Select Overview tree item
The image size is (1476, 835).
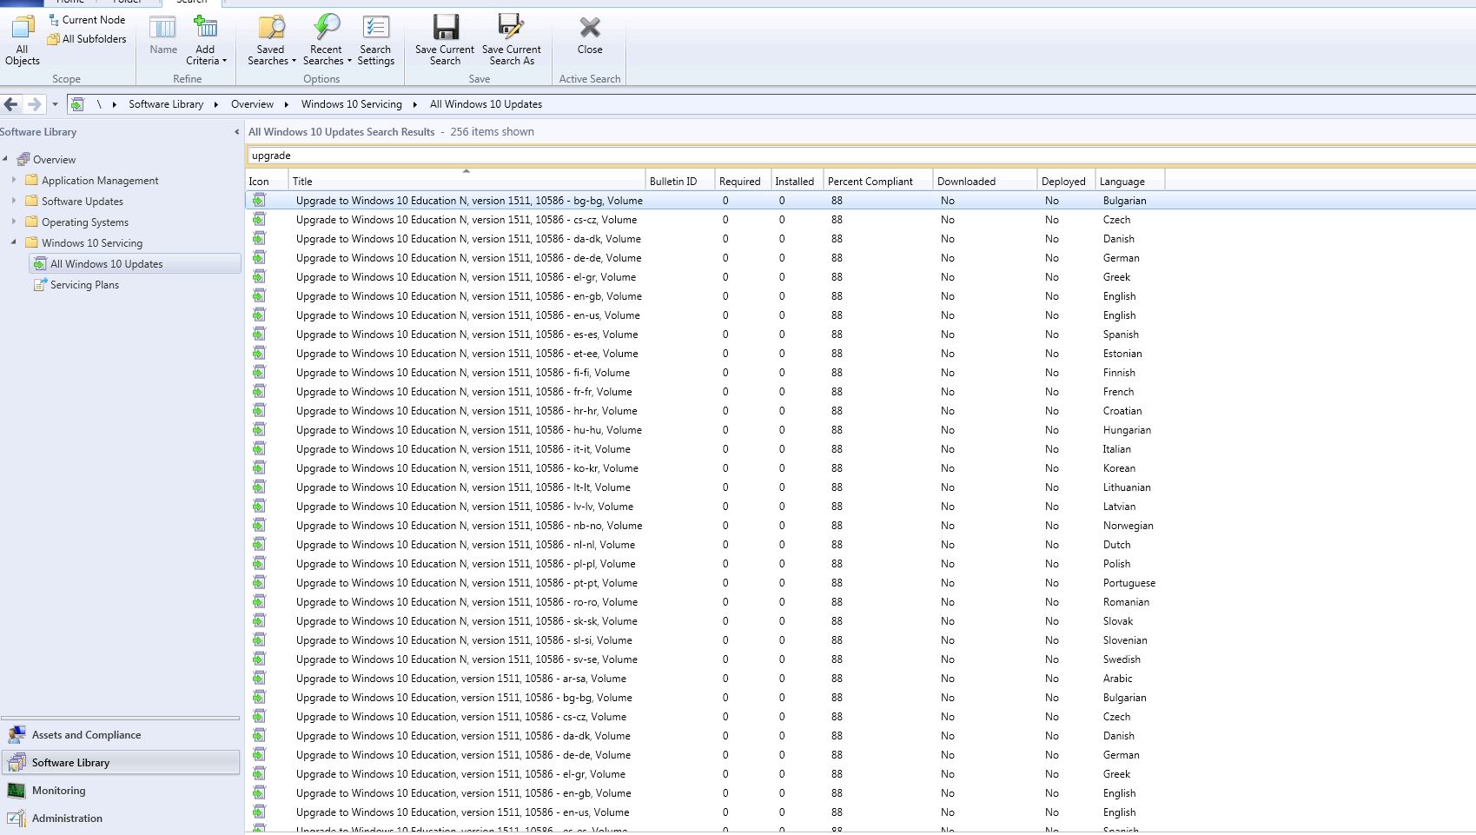click(54, 160)
